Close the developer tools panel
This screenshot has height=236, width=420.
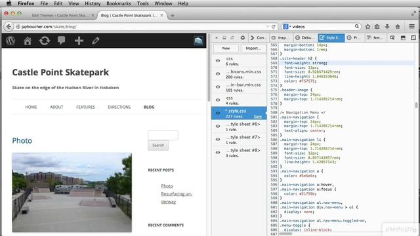pyautogui.click(x=217, y=38)
